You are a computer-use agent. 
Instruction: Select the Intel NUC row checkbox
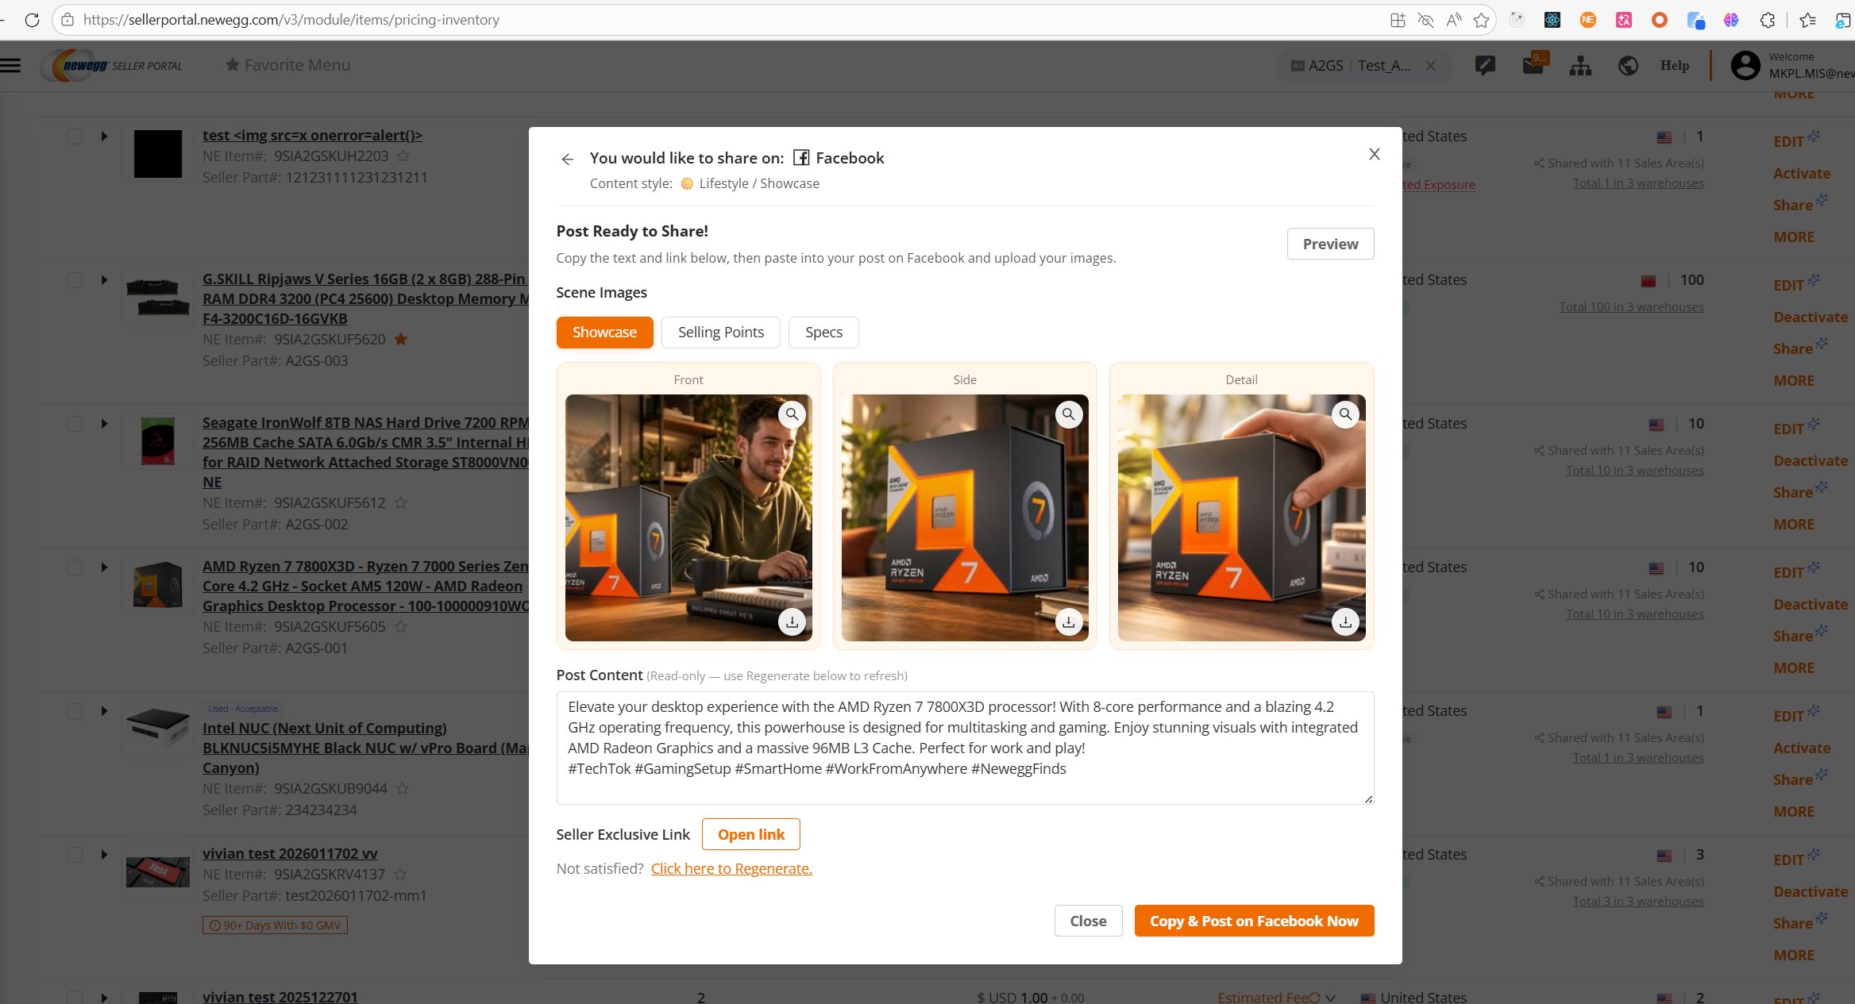coord(75,710)
